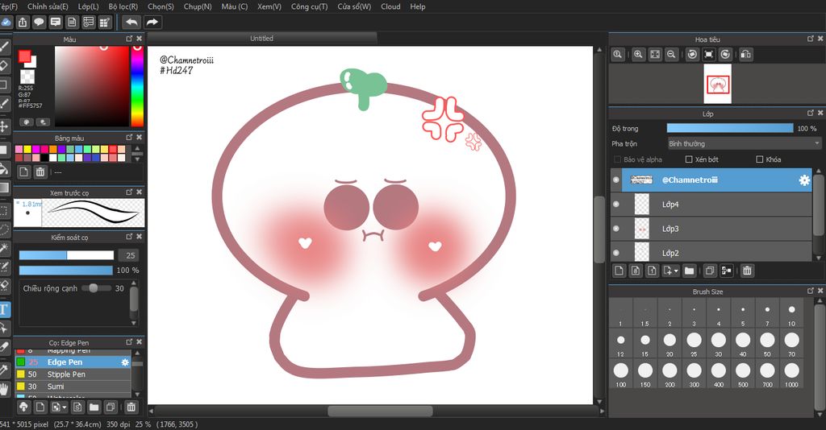Image resolution: width=826 pixels, height=430 pixels.
Task: Select the Sumi brush
Action: point(73,387)
